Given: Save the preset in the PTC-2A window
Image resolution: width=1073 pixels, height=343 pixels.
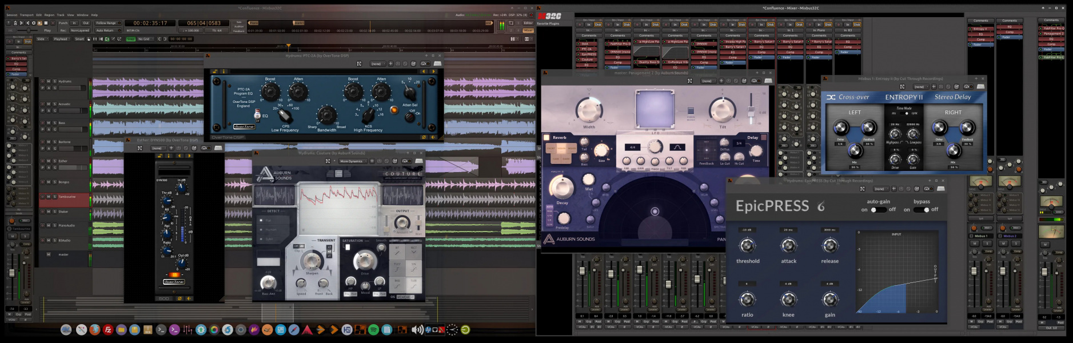Looking at the screenshot, I should [x=398, y=63].
